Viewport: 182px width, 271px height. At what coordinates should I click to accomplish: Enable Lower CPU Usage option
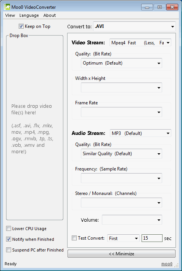click(x=8, y=229)
